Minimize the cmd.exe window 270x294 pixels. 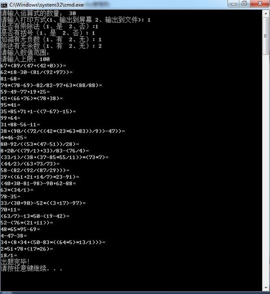click(x=233, y=4)
